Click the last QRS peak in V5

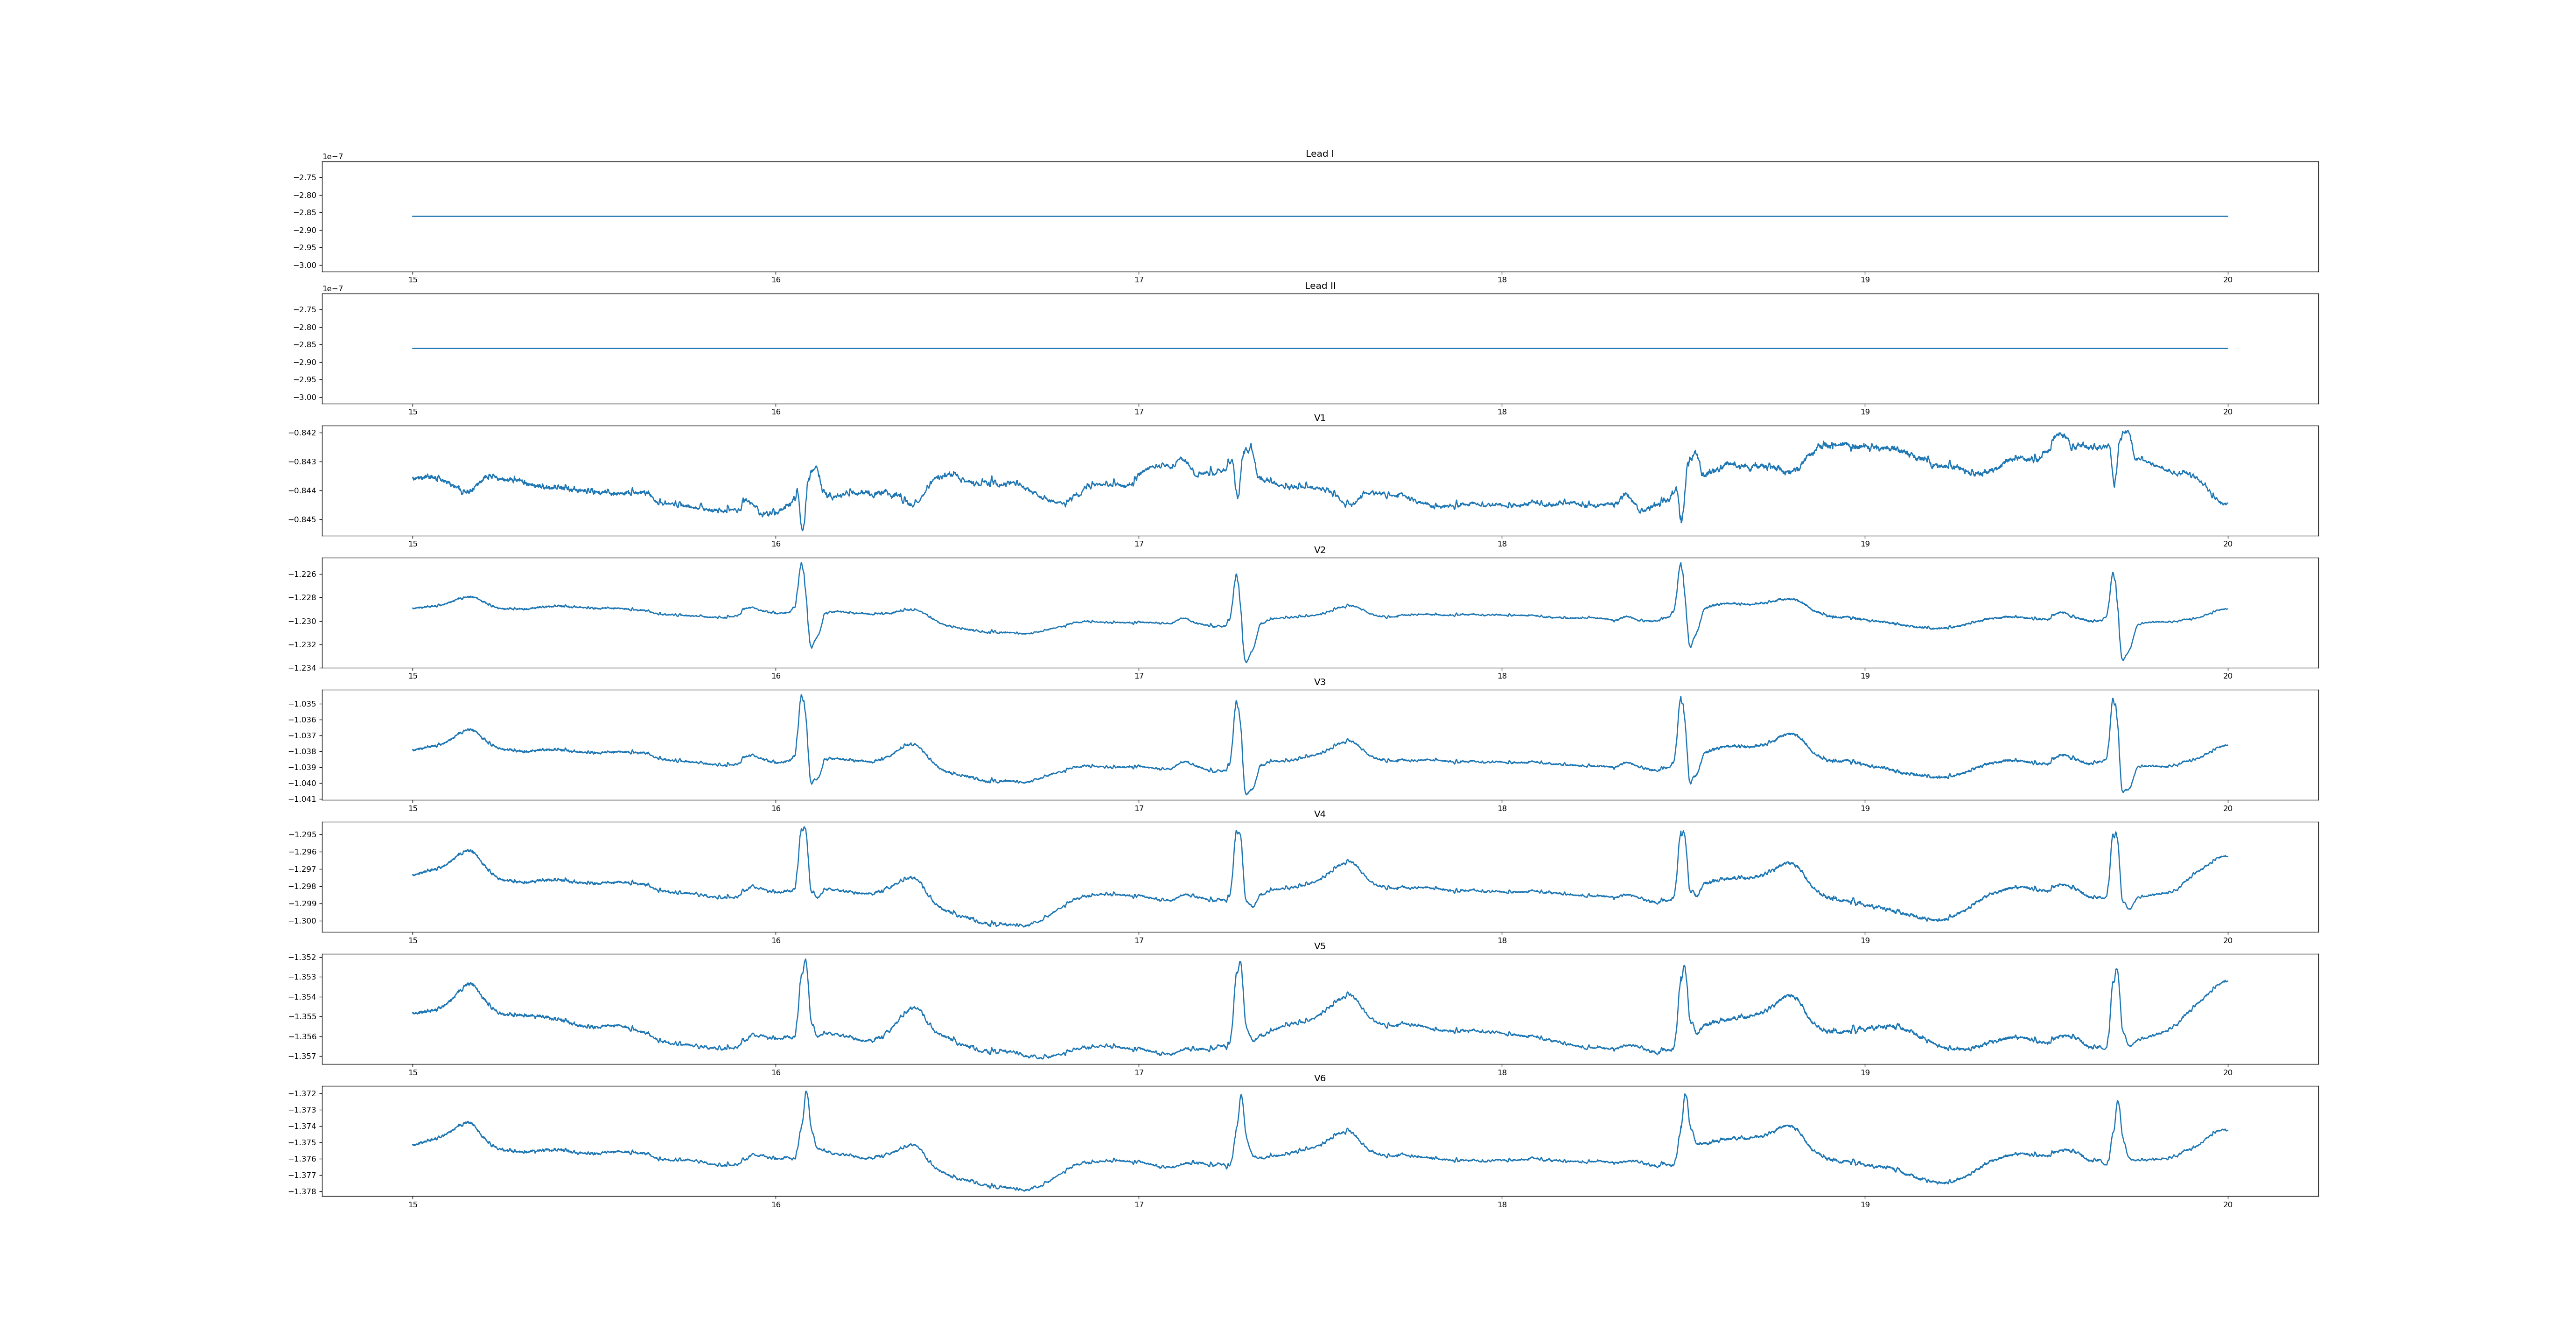coord(2116,970)
